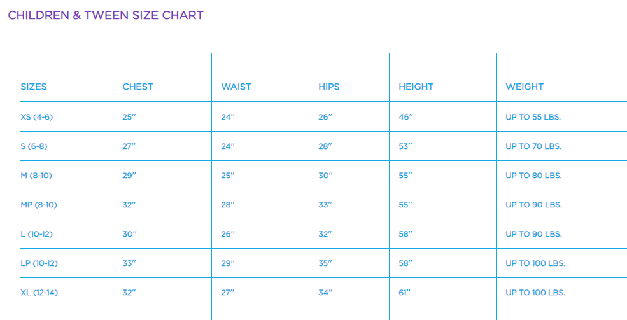The image size is (627, 320).
Task: Click the 46" height value in XS row
Action: click(405, 117)
